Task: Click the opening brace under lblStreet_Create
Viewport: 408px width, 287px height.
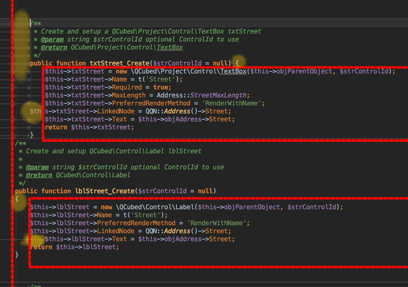Action: tap(17, 199)
